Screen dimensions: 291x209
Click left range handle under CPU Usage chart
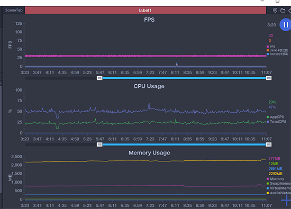click(x=99, y=144)
